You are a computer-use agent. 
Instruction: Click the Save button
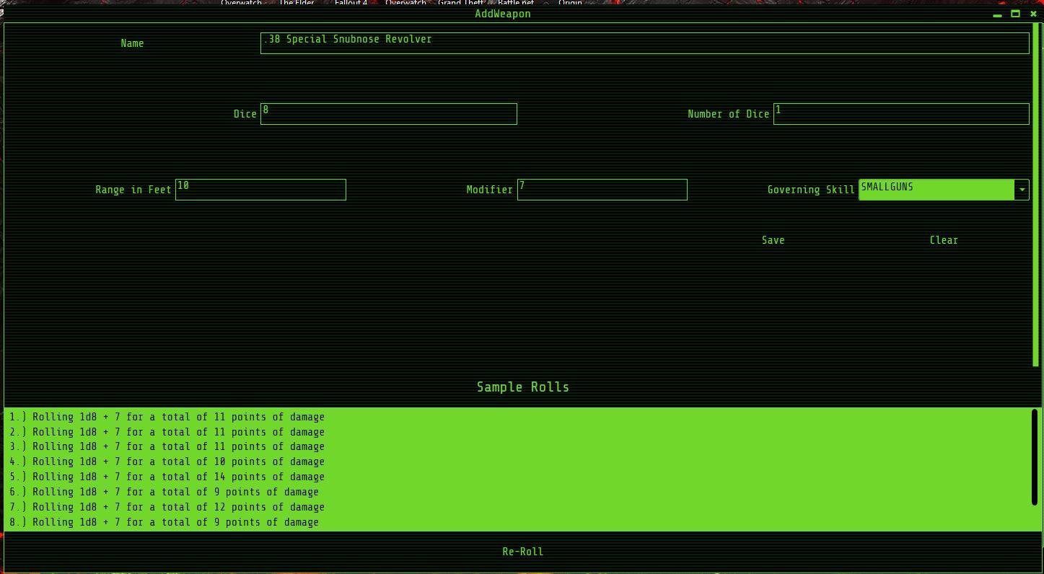(x=773, y=240)
